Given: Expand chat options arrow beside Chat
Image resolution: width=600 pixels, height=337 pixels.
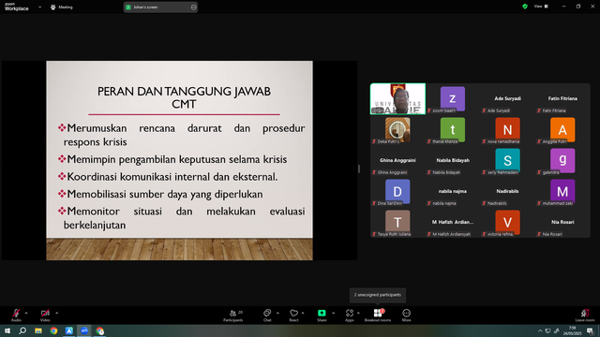Looking at the screenshot, I should 277,313.
